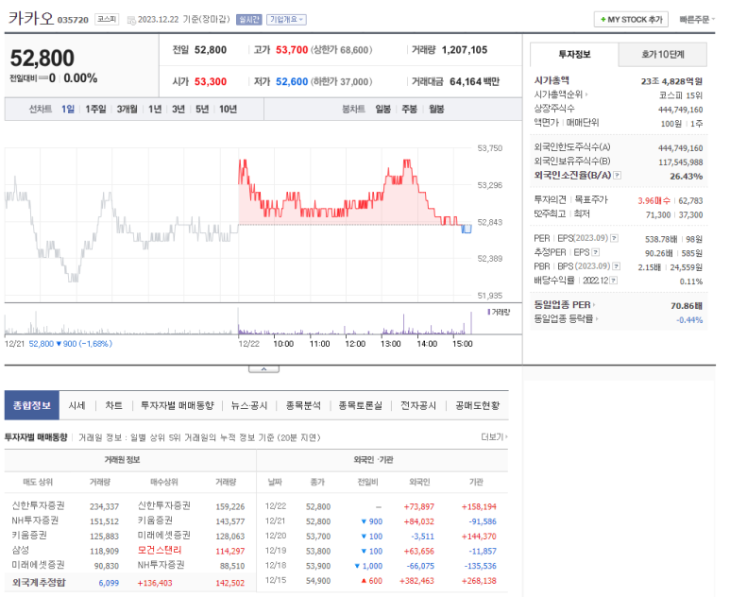Image resolution: width=730 pixels, height=597 pixels.
Task: Click institution value +158,194 on 12/22
Action: coord(479,506)
